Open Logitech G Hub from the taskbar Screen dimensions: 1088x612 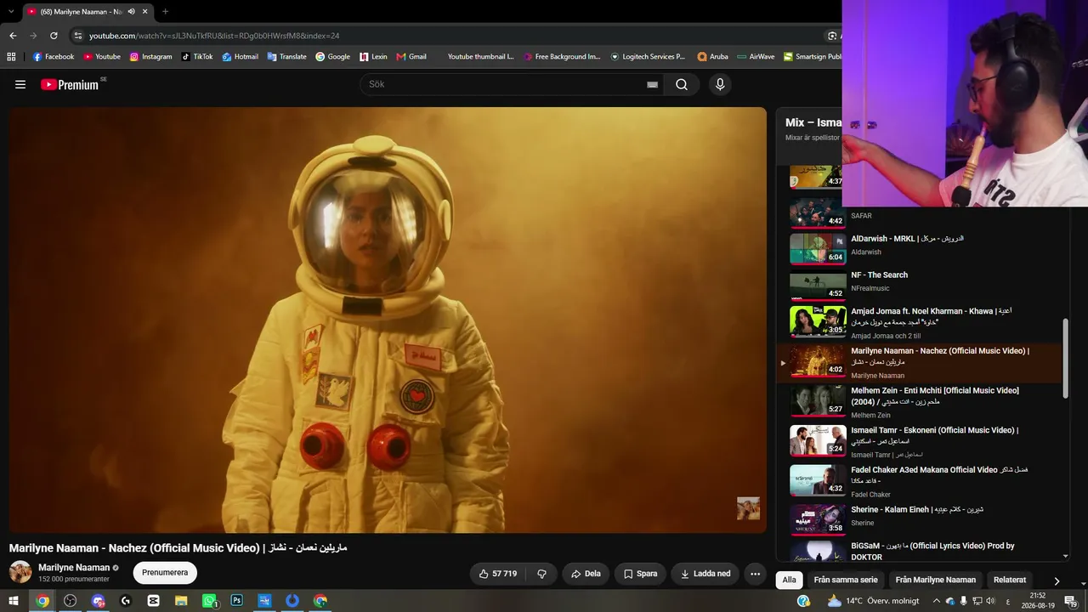[x=126, y=601]
